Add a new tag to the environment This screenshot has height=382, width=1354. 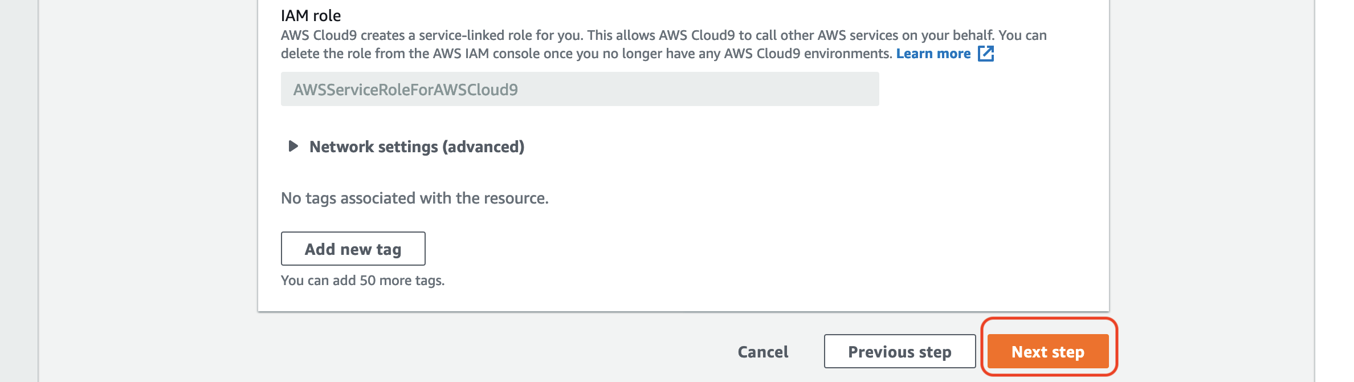(x=353, y=249)
